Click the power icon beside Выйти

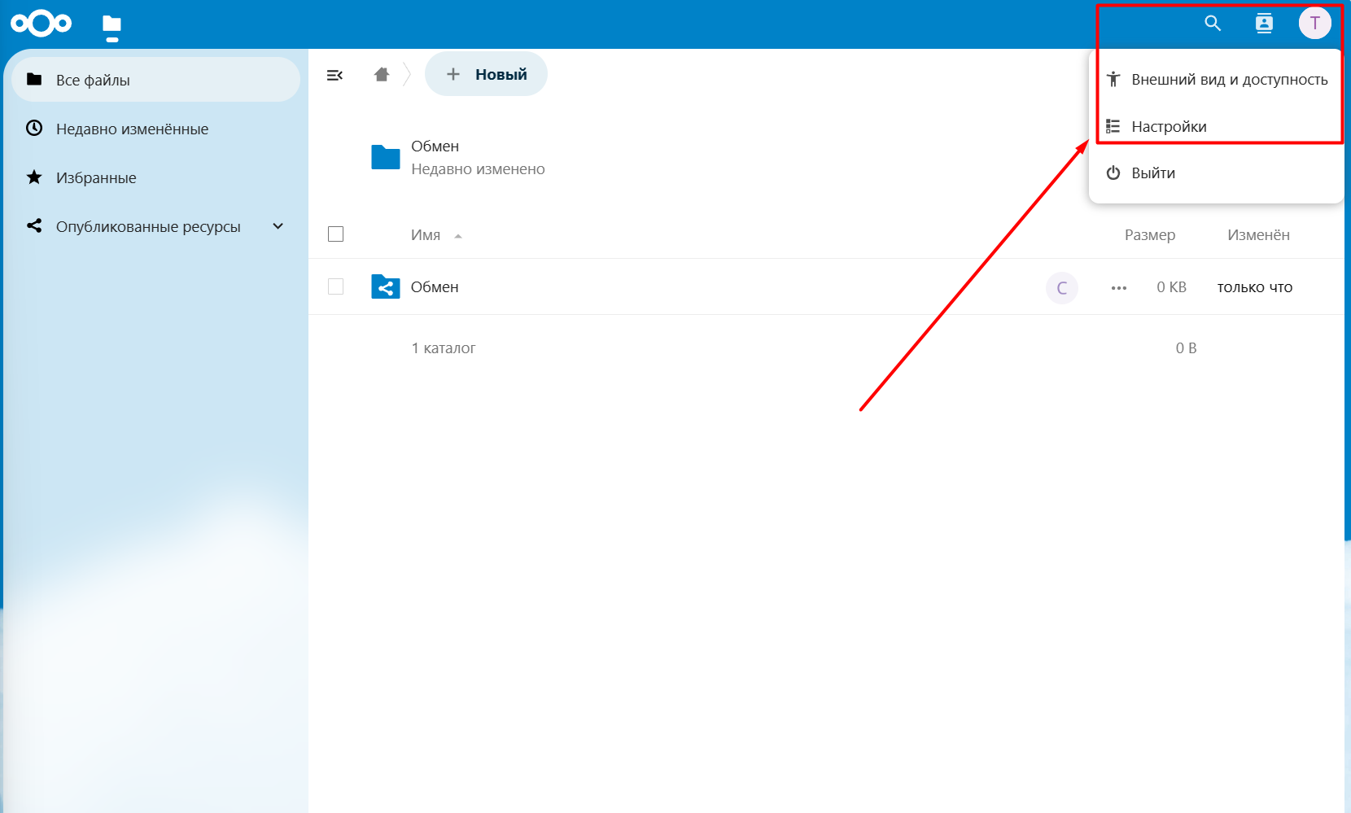point(1113,173)
